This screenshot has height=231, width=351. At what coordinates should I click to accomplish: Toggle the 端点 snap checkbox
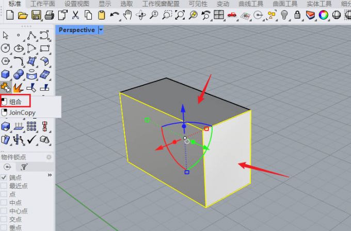(4, 177)
